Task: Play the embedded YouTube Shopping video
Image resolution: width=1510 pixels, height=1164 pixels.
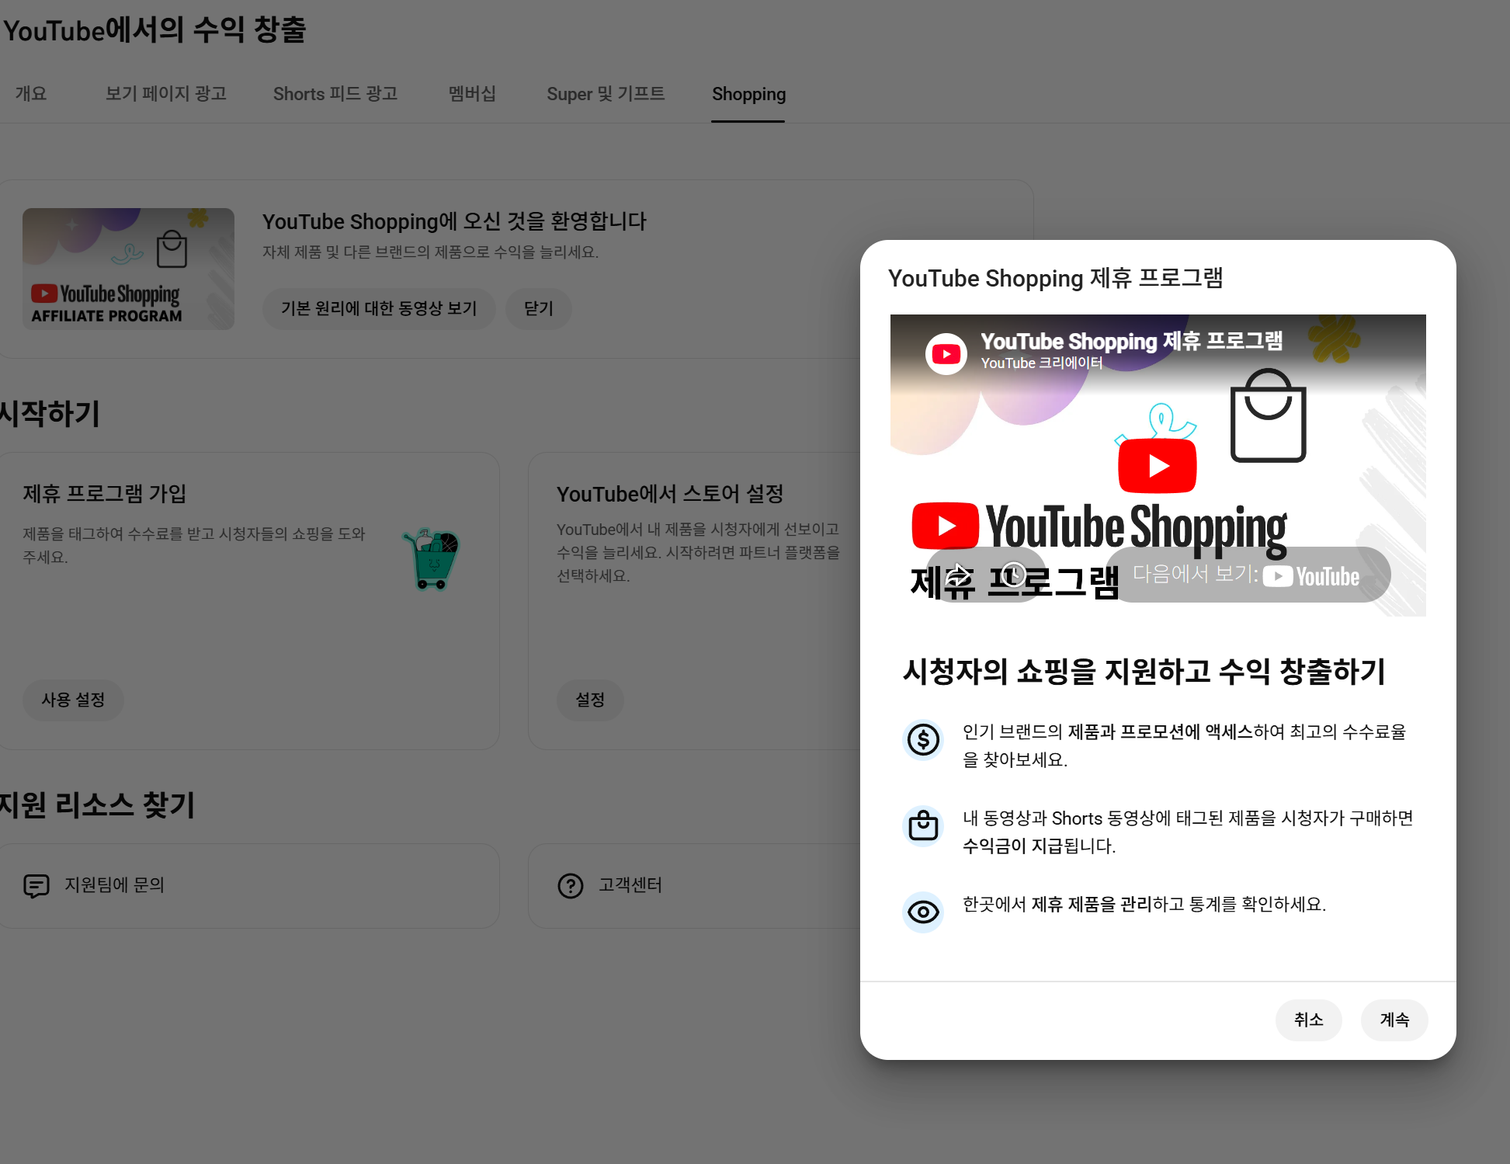Action: tap(1157, 466)
